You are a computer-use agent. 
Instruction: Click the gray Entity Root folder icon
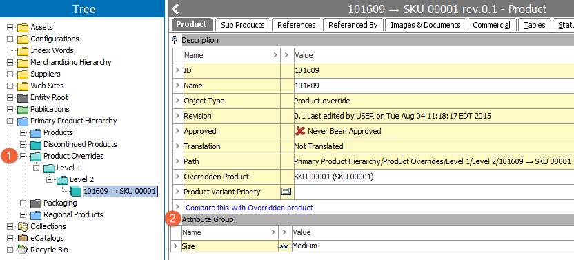(x=23, y=98)
